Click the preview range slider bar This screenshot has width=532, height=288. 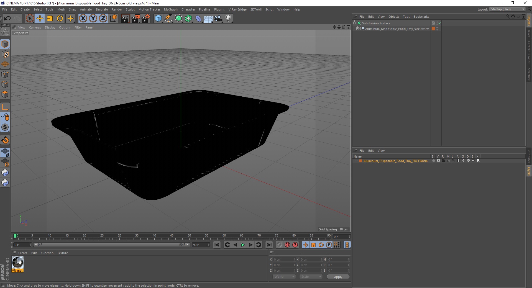click(112, 245)
